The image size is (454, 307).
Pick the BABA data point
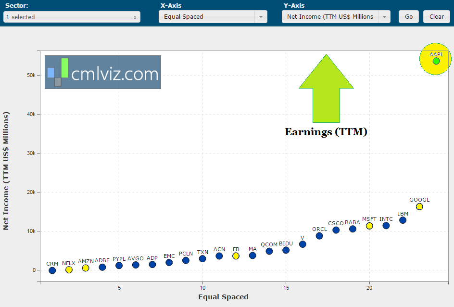(353, 229)
